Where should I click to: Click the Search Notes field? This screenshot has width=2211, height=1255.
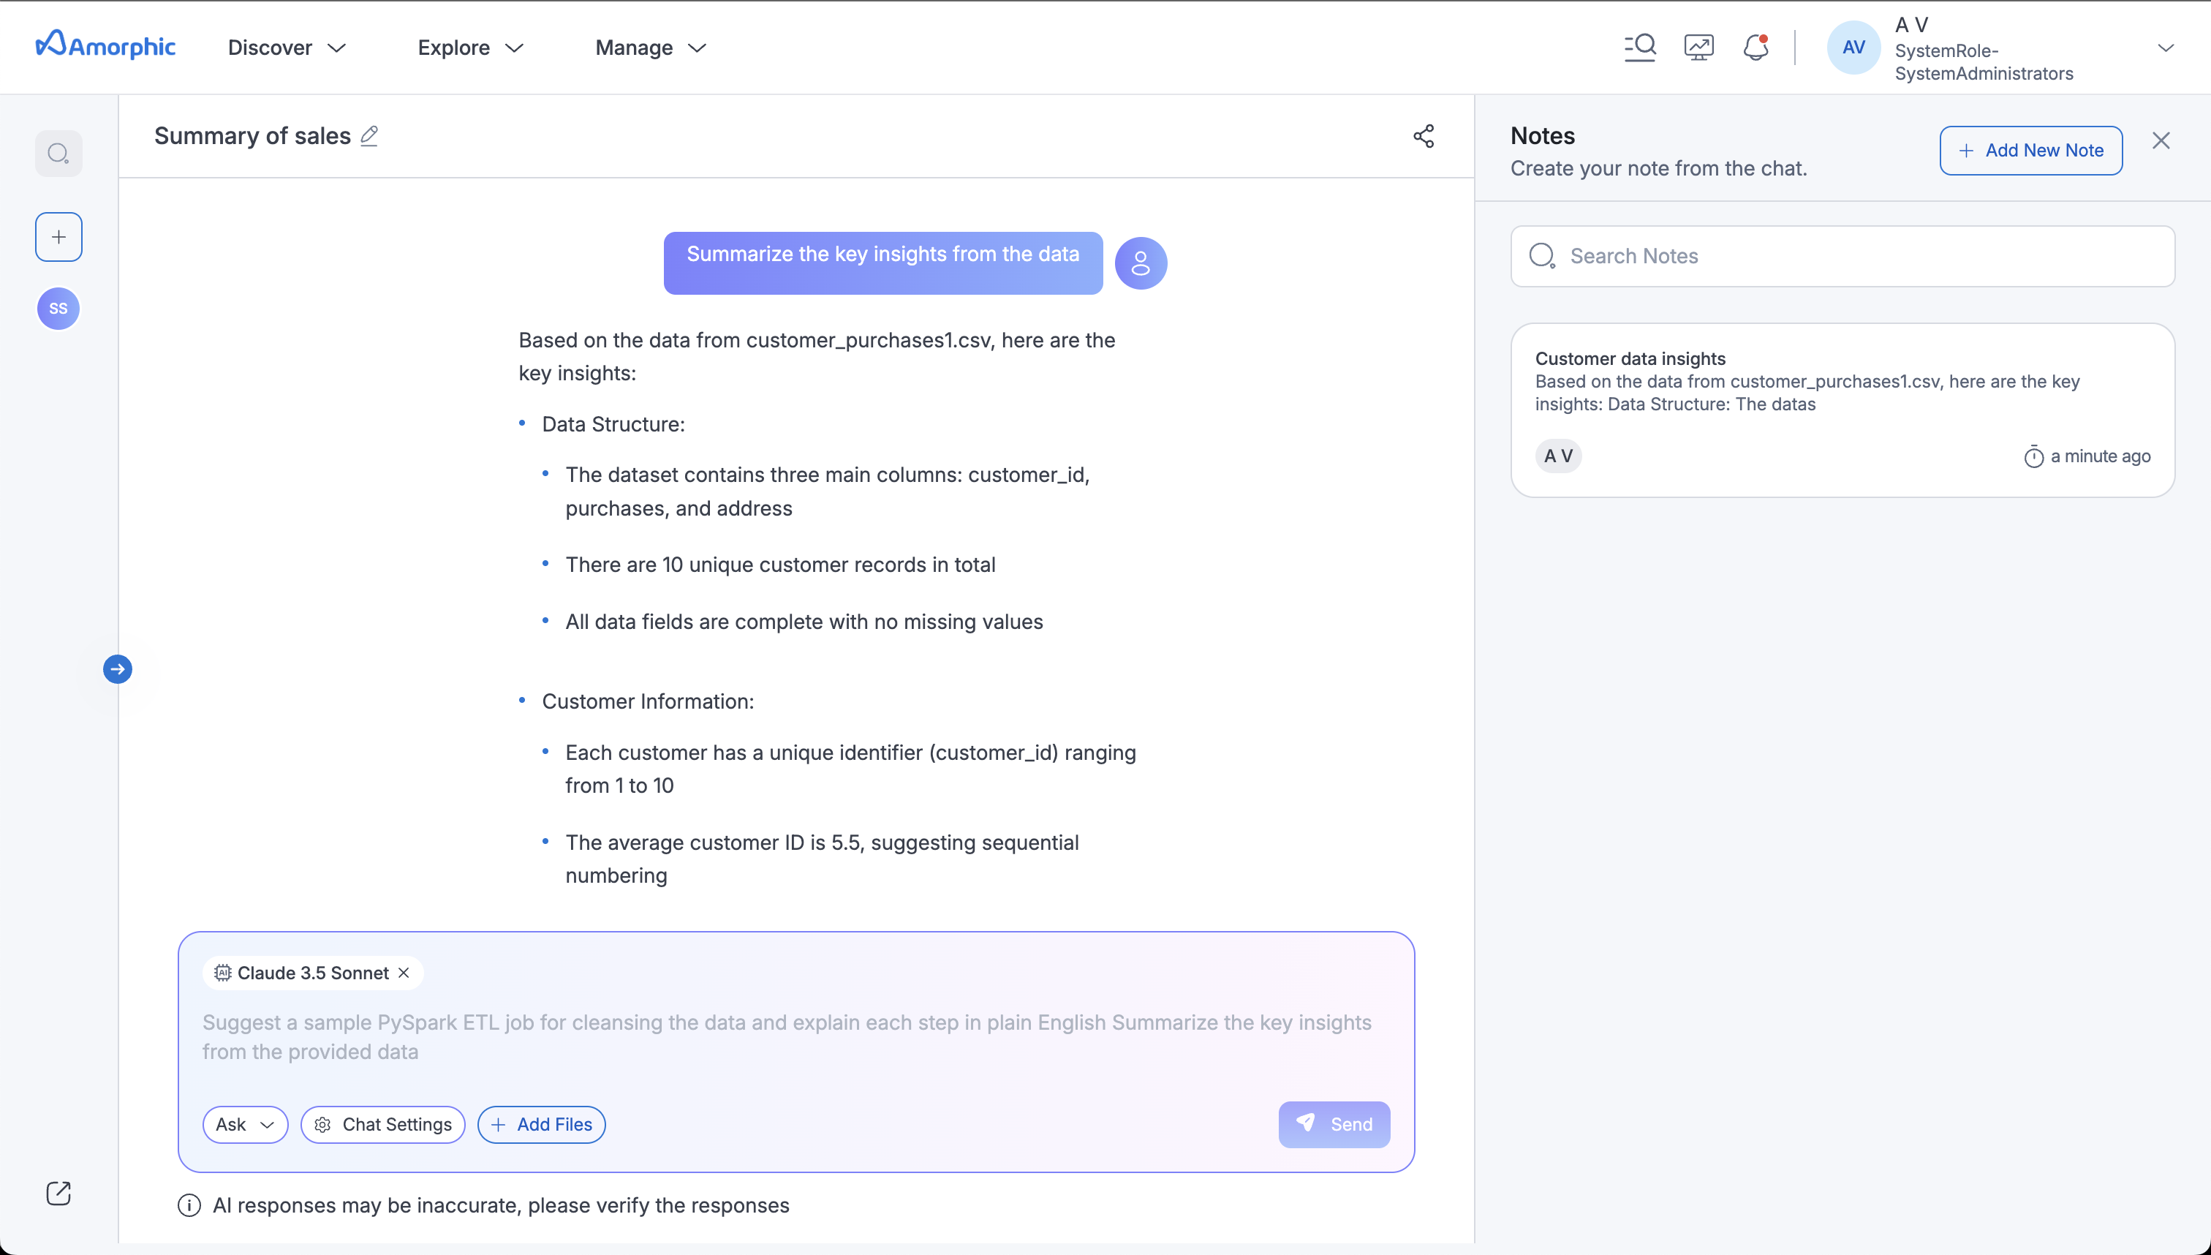click(x=1844, y=256)
